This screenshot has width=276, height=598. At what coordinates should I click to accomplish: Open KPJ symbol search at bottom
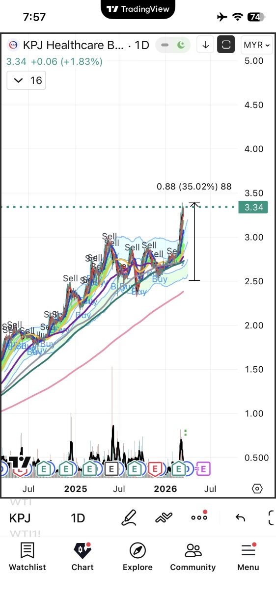coord(20,518)
